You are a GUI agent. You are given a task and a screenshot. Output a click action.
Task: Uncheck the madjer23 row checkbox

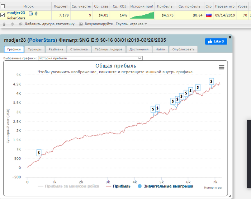point(3,15)
